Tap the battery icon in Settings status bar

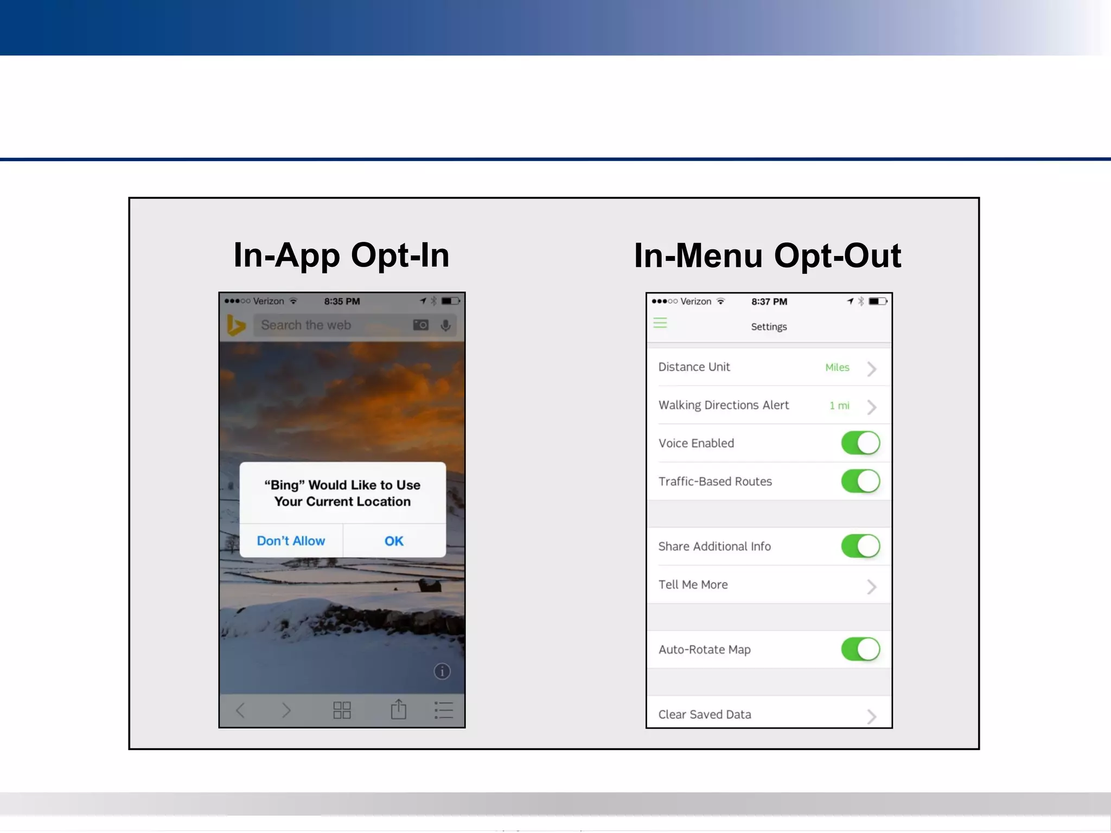(x=878, y=301)
